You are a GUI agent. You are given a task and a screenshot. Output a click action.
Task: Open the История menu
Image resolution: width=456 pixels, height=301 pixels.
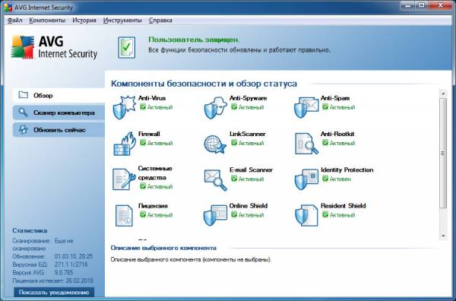[84, 21]
